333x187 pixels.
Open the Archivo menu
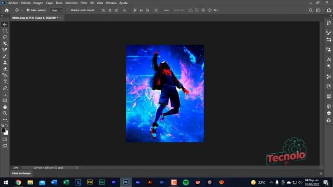[x=13, y=3]
